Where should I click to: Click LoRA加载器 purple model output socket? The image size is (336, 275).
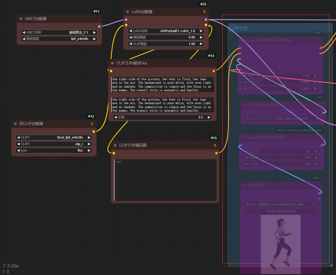[206, 20]
